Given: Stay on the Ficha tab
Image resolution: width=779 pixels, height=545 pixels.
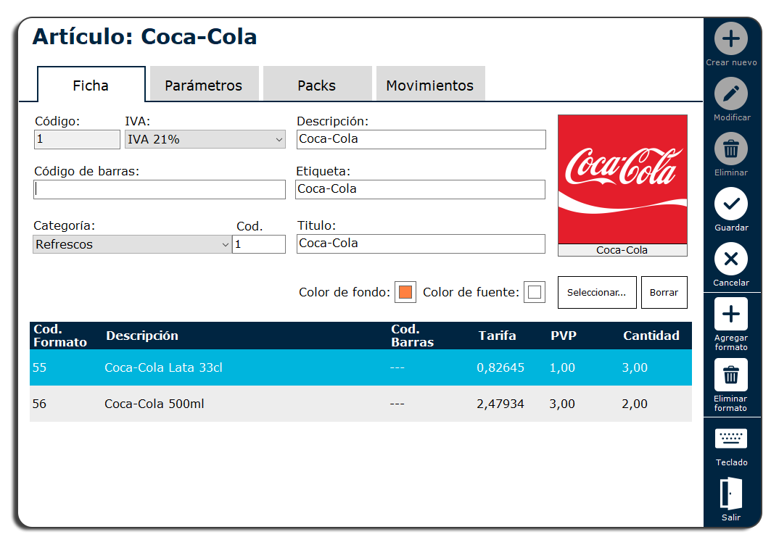Looking at the screenshot, I should [91, 86].
